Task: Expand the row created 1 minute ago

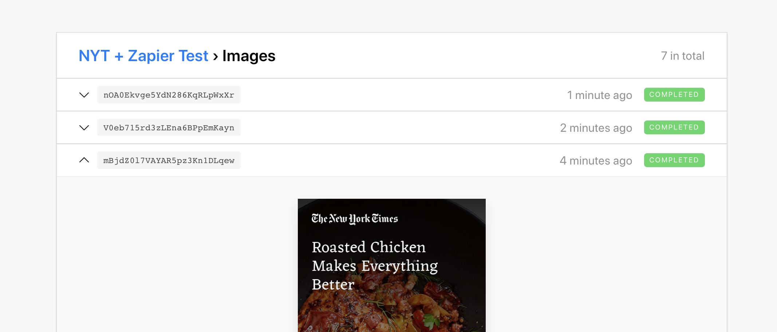Action: tap(84, 95)
